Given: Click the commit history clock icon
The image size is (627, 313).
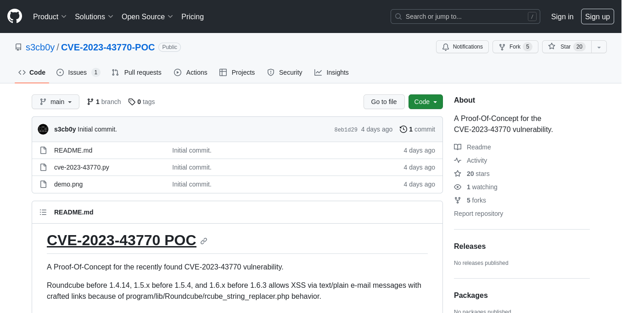Looking at the screenshot, I should pos(403,129).
